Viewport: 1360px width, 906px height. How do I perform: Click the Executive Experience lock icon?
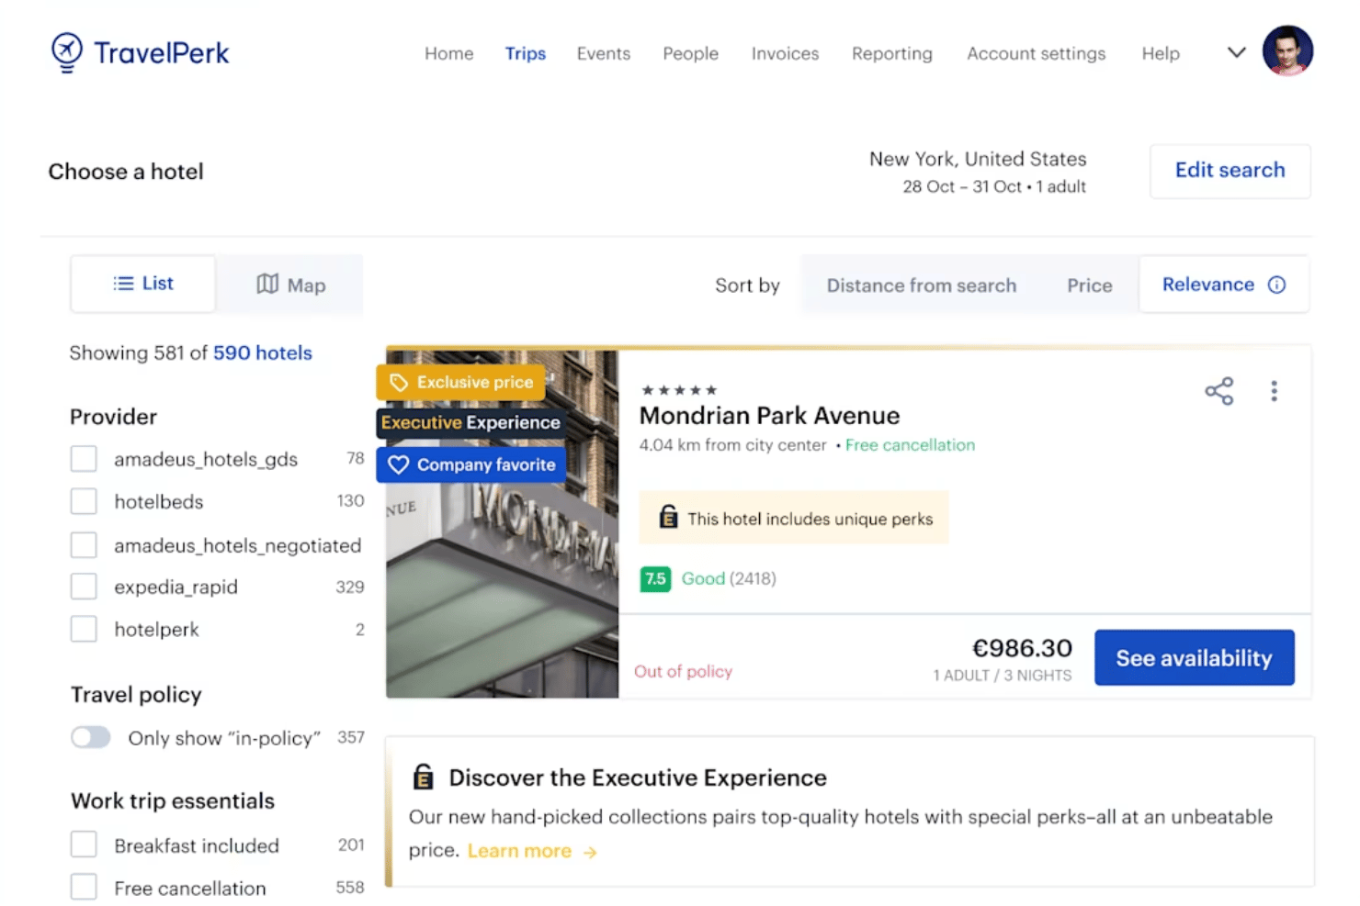click(423, 777)
